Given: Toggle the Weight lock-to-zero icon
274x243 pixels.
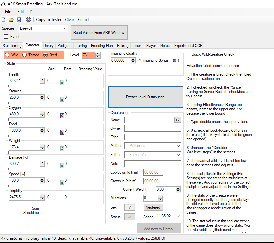Looking at the screenshot, I should click(x=62, y=149).
